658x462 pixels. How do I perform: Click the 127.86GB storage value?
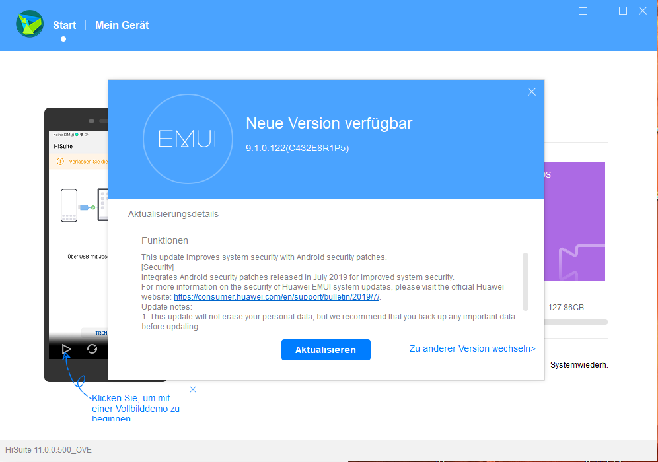pos(566,308)
